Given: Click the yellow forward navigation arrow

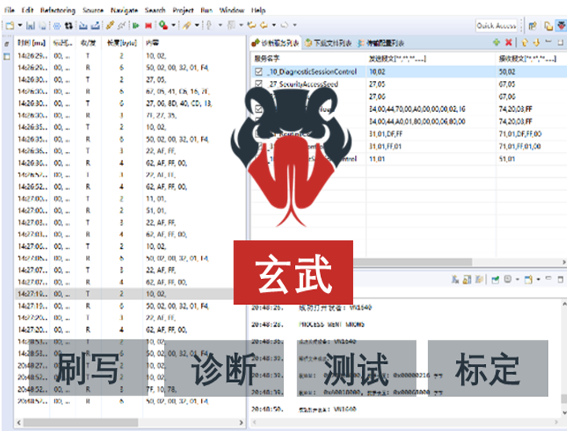Looking at the screenshot, I should [264, 25].
